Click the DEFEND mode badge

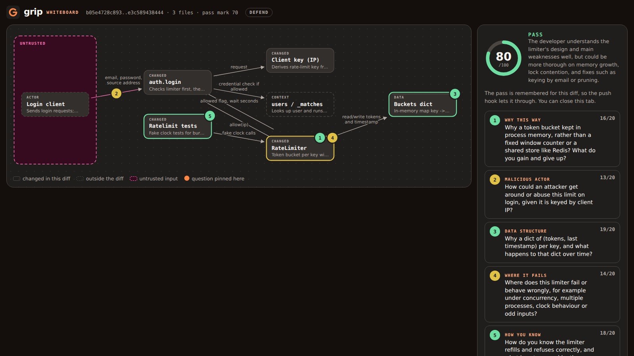(x=259, y=13)
